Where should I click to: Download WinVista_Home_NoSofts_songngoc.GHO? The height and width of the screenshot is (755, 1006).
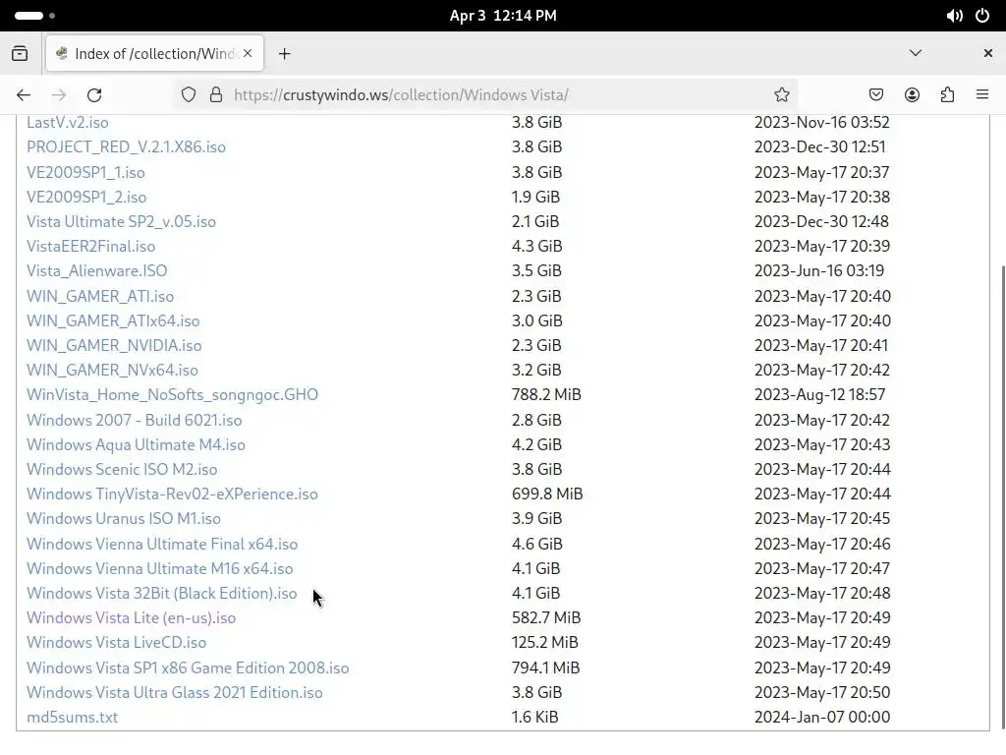[x=172, y=395]
